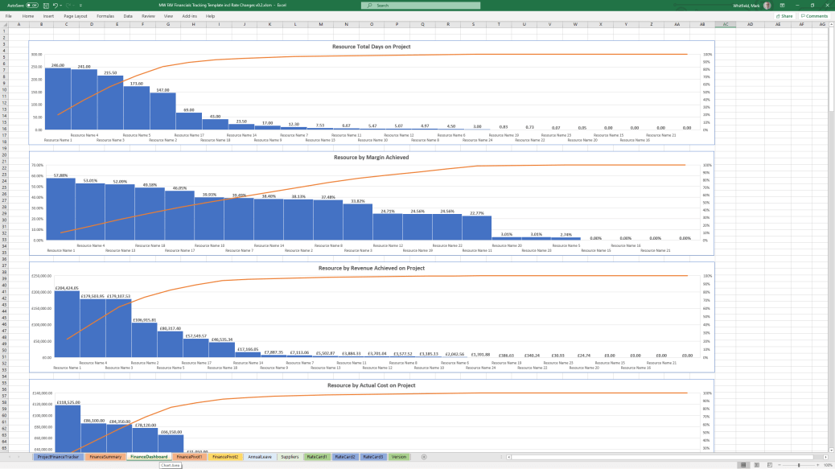Click the Share button
The width and height of the screenshot is (835, 469).
coord(784,15)
